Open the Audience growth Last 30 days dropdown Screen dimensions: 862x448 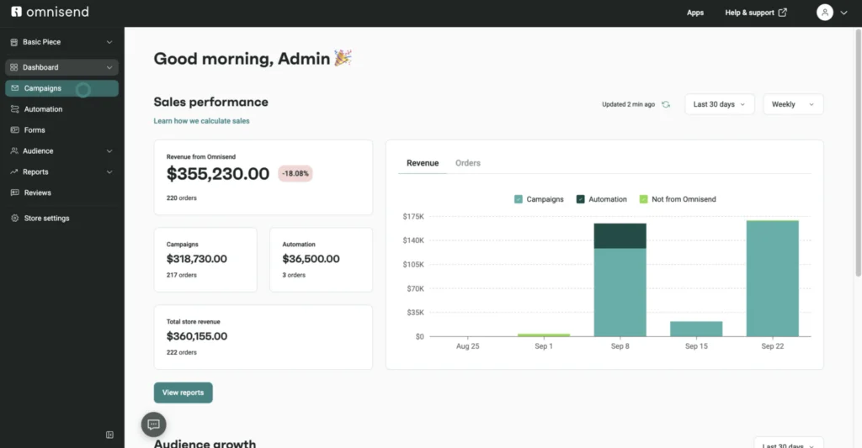tap(788, 444)
